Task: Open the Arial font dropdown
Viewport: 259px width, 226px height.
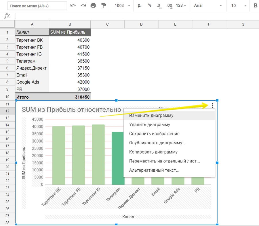Action: 208,6
